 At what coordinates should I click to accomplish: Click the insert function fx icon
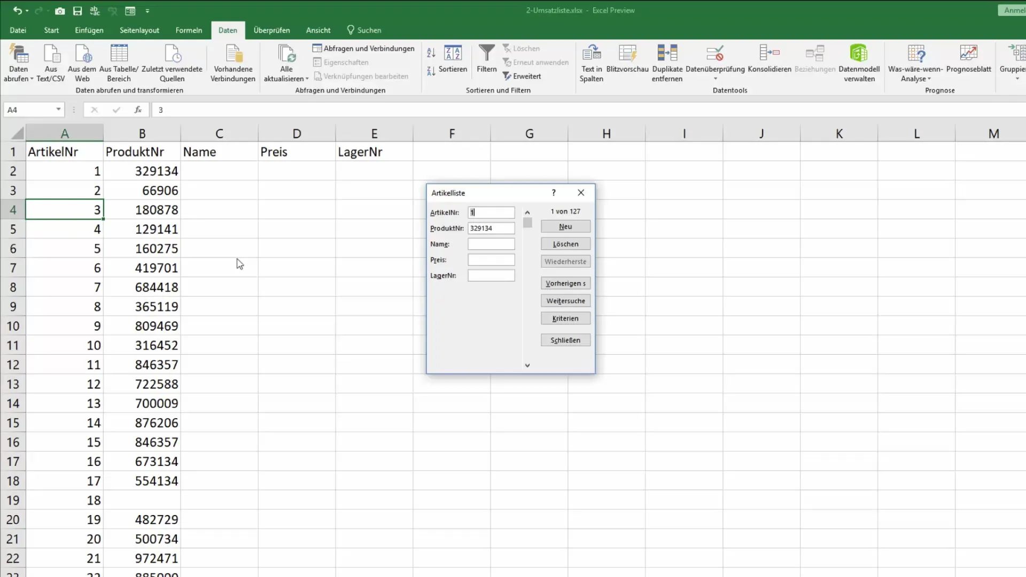pyautogui.click(x=138, y=110)
